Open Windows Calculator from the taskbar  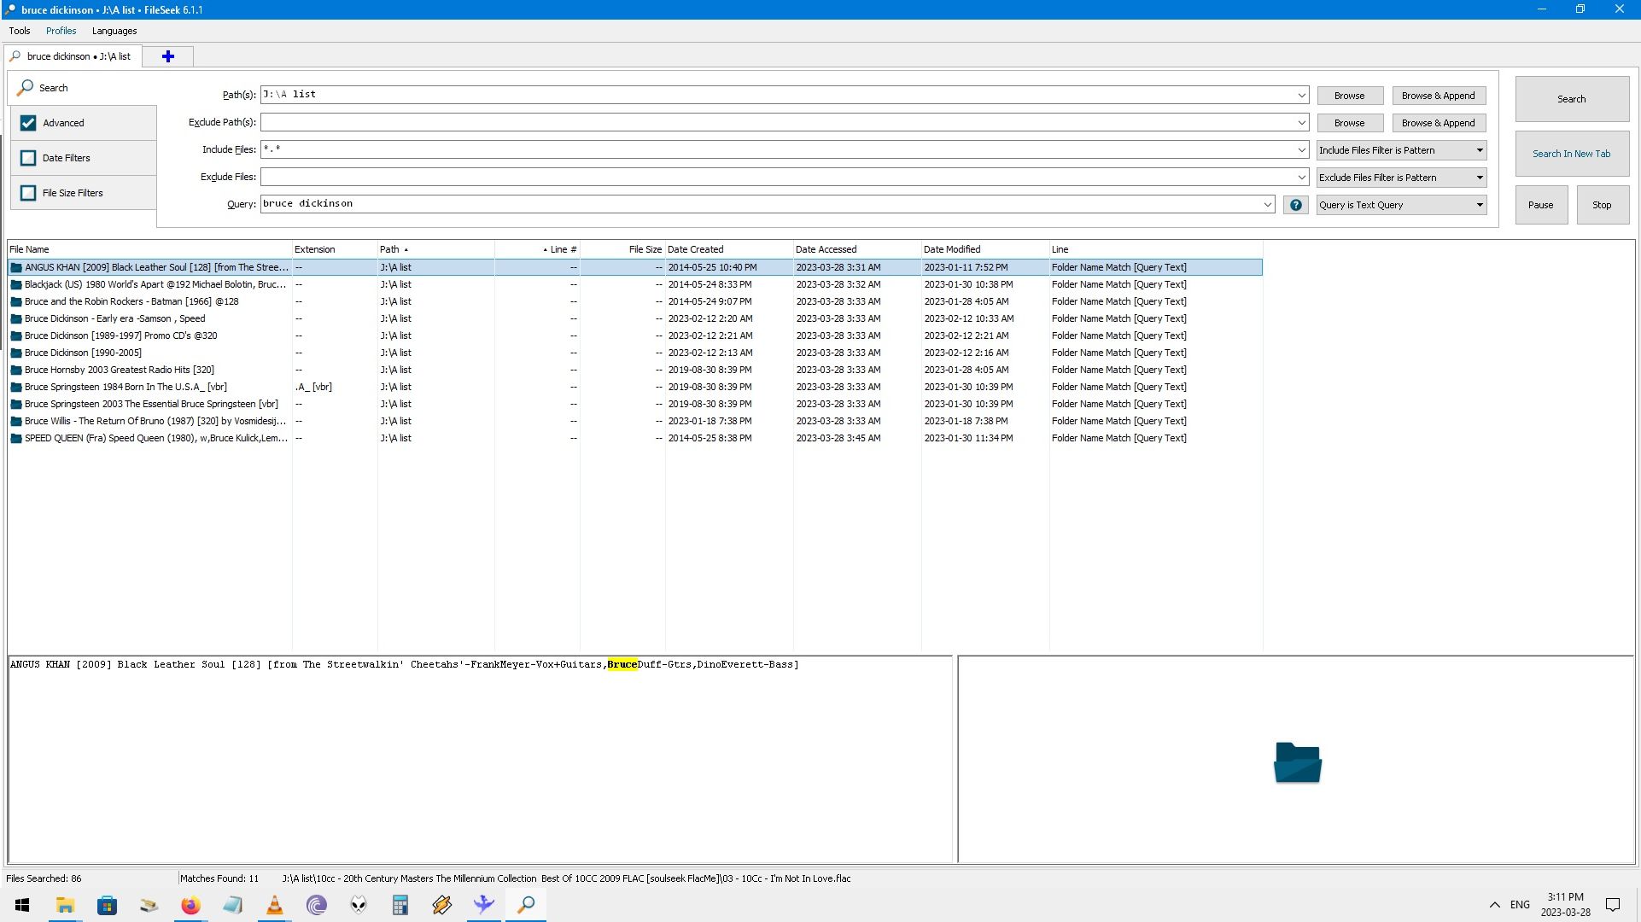tap(400, 905)
